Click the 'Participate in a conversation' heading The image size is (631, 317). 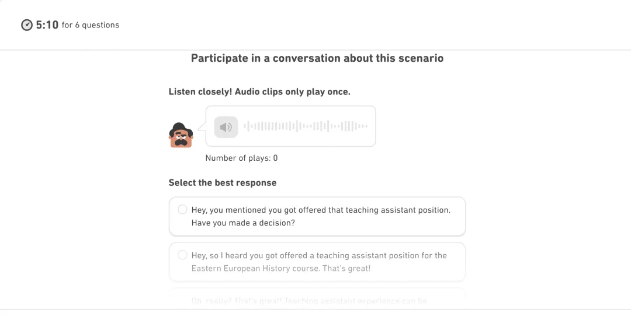coord(317,58)
